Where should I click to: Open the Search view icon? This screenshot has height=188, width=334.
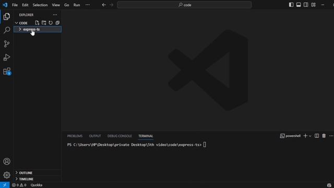pos(7,30)
